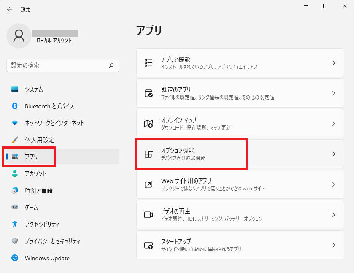Click the chevron beside Web サイト用のアプリ
Image resolution: width=354 pixels, height=273 pixels.
click(334, 184)
